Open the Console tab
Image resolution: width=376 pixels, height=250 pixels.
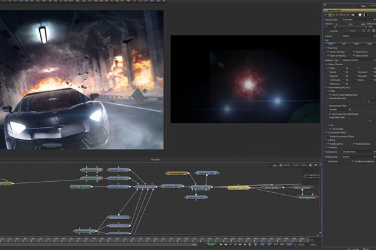point(287,165)
